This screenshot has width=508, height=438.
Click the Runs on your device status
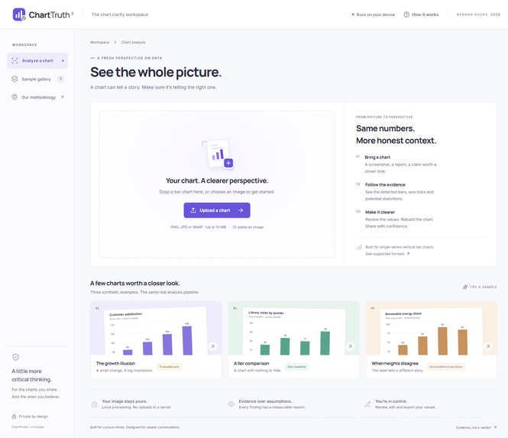(x=374, y=15)
